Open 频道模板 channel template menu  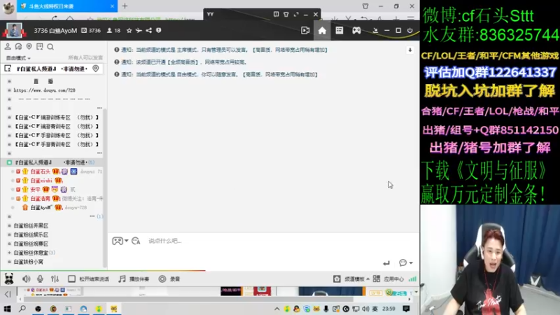click(351, 279)
